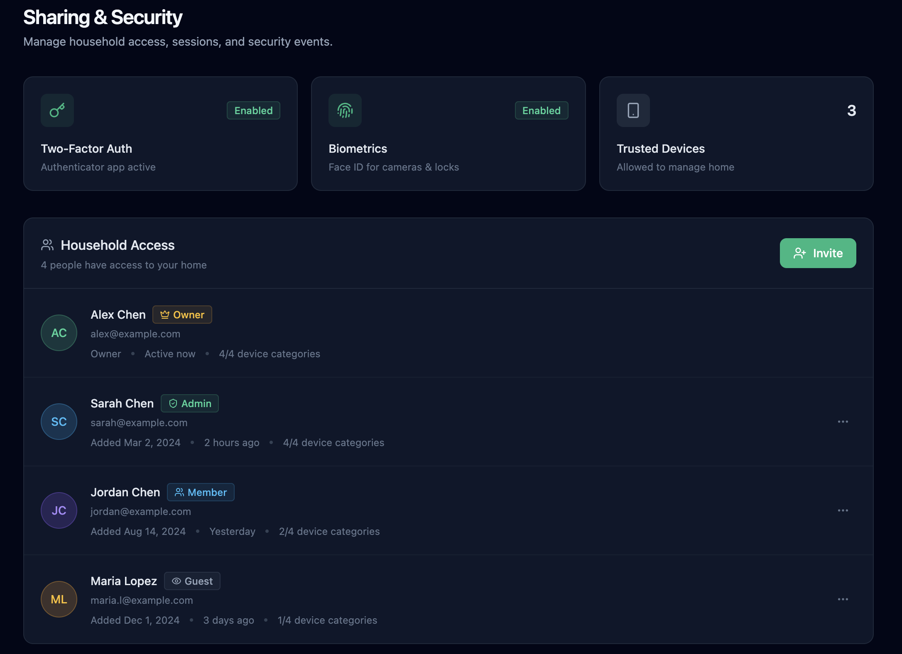Click the Household Access people icon
The image size is (902, 654).
click(47, 245)
